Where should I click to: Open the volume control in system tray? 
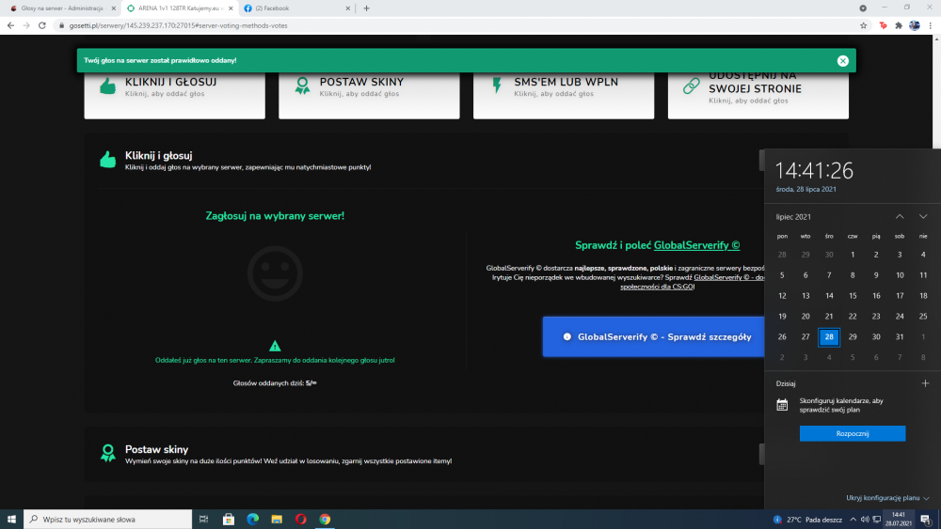865,520
